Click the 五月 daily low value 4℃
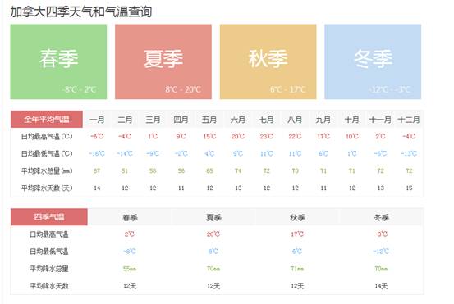This screenshot has width=454, height=304. point(209,153)
